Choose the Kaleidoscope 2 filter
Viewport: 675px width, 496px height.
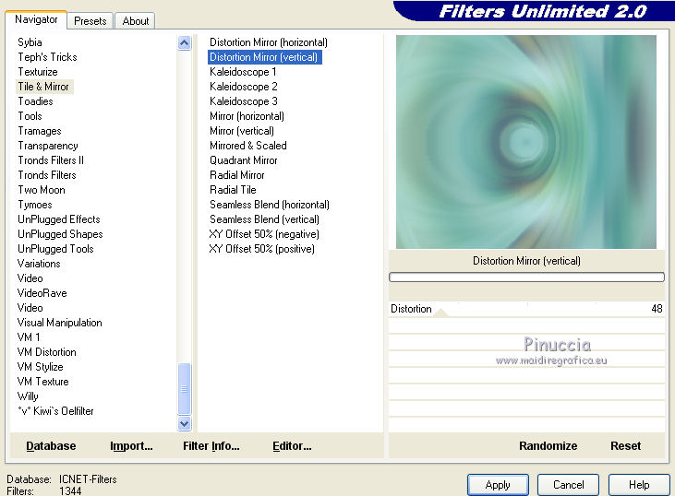tap(243, 87)
